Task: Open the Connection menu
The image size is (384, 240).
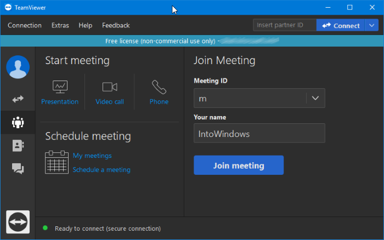Action: 25,25
